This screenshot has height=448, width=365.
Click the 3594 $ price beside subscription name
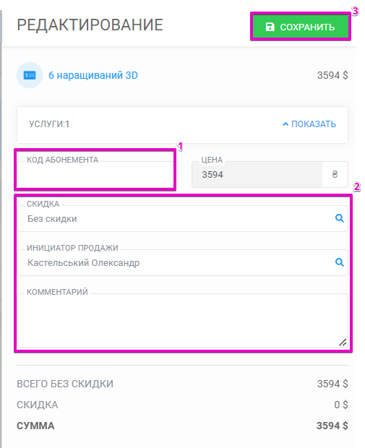[332, 75]
